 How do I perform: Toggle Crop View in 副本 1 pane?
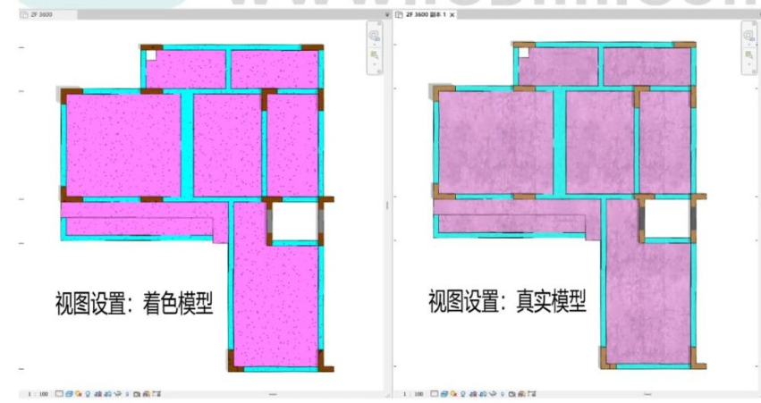click(x=473, y=394)
